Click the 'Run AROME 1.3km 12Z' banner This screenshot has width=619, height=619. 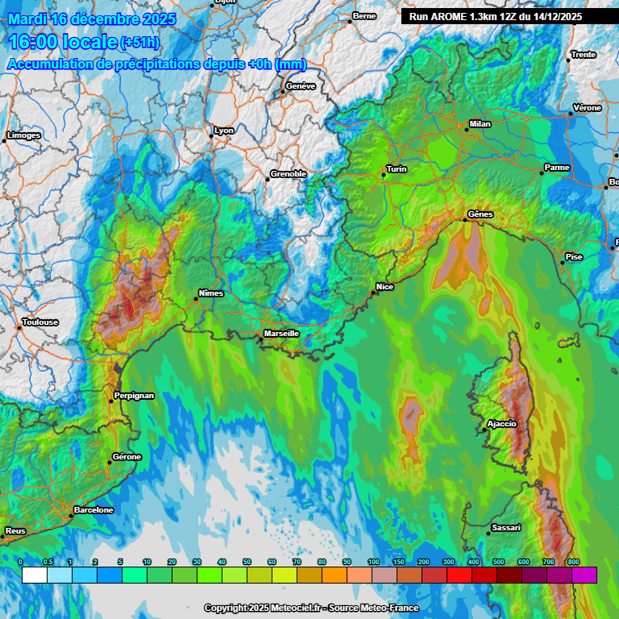tap(496, 17)
